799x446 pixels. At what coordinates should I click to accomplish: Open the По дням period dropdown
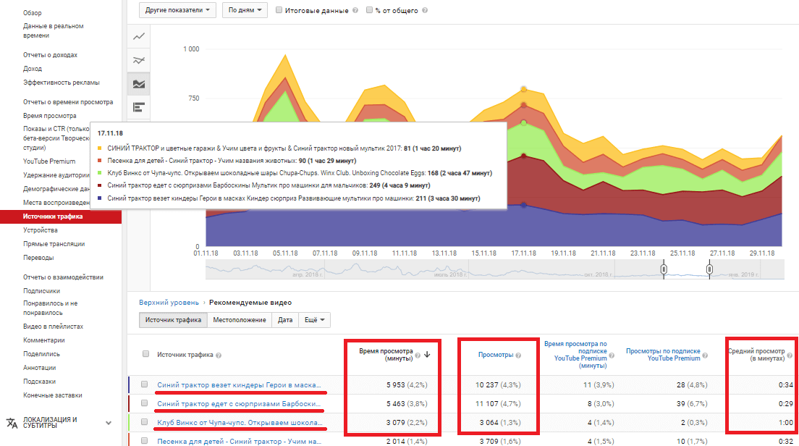245,11
